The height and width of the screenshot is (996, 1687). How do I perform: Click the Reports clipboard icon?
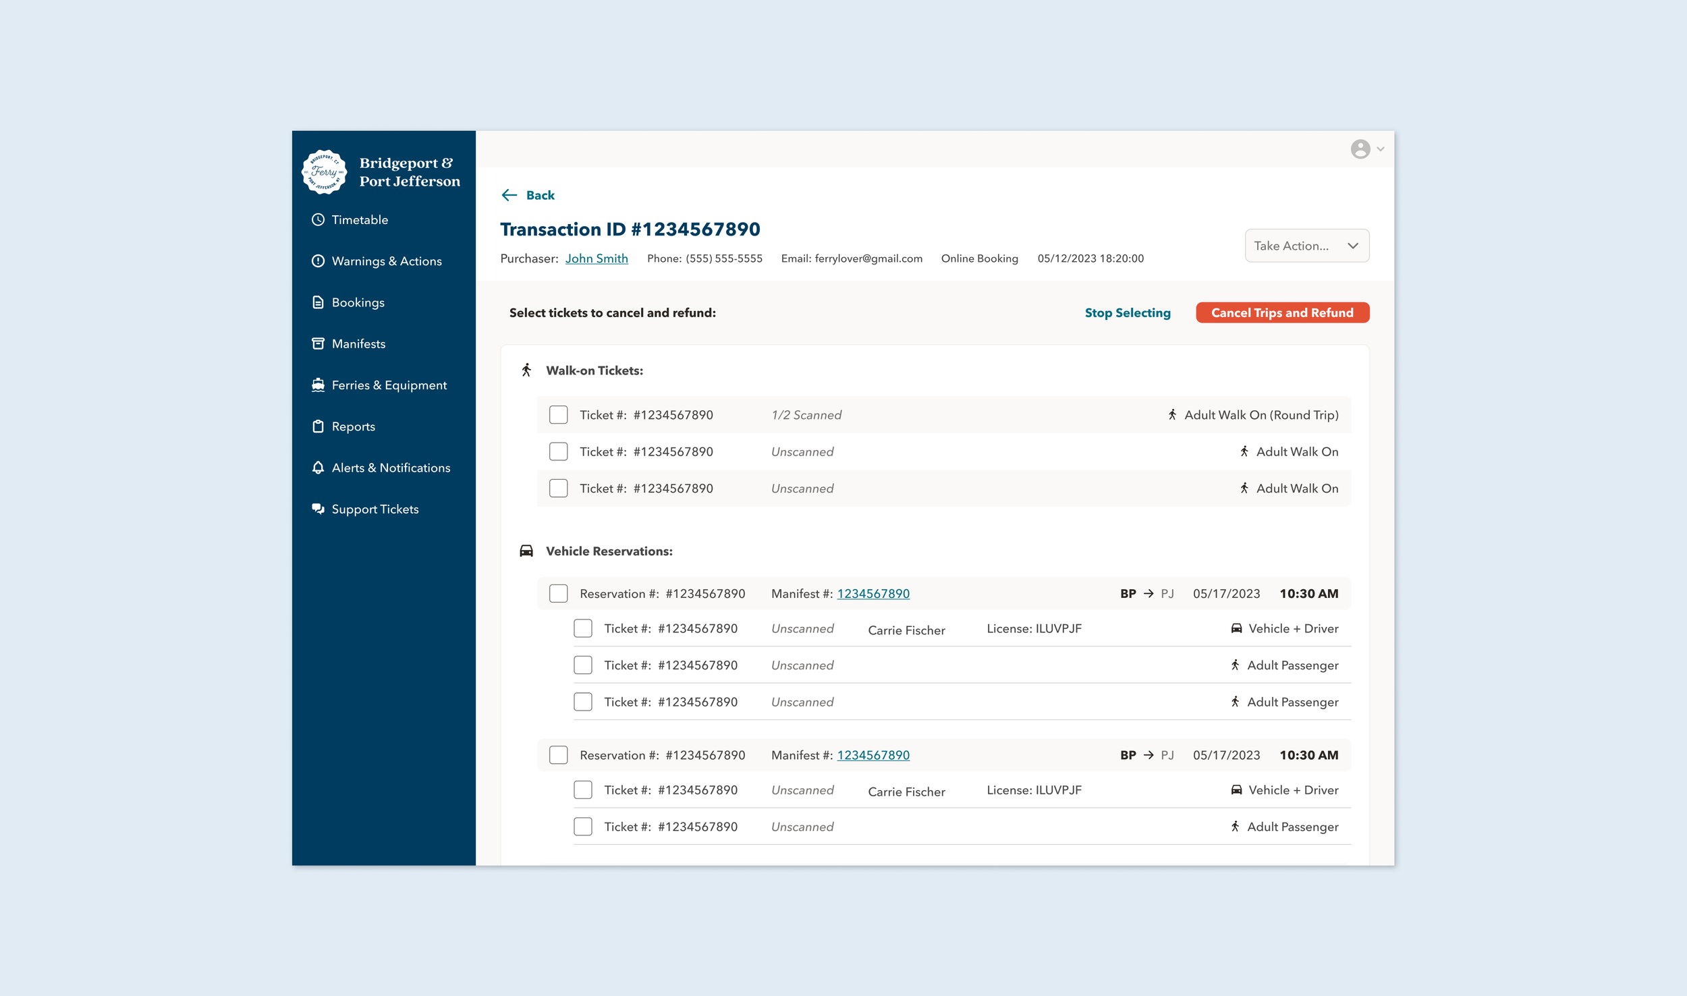(x=318, y=426)
